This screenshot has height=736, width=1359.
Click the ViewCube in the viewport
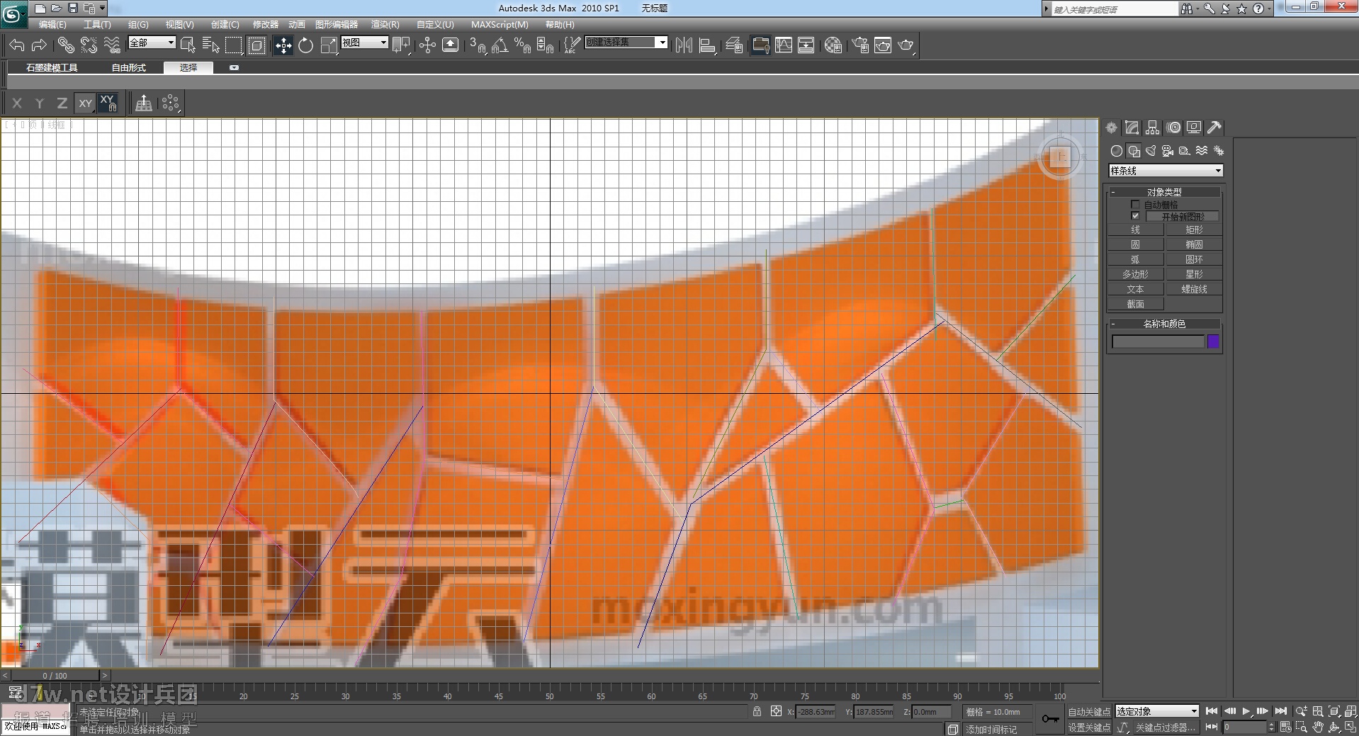[x=1059, y=157]
